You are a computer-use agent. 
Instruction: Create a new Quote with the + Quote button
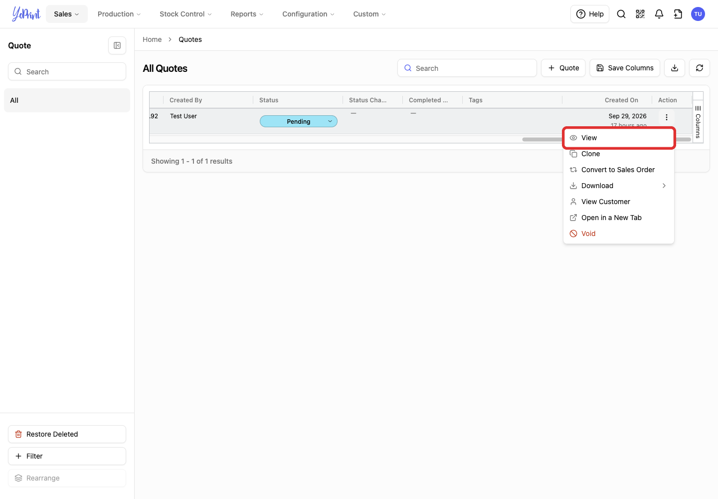(x=563, y=68)
